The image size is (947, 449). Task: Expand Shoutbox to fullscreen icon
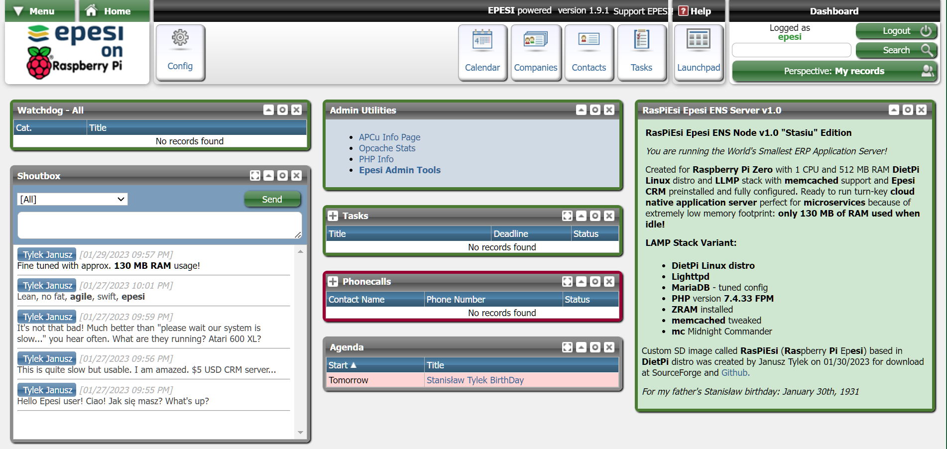point(255,176)
